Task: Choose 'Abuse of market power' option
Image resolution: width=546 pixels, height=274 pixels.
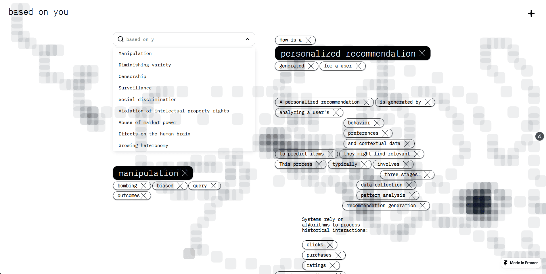Action: (x=184, y=122)
